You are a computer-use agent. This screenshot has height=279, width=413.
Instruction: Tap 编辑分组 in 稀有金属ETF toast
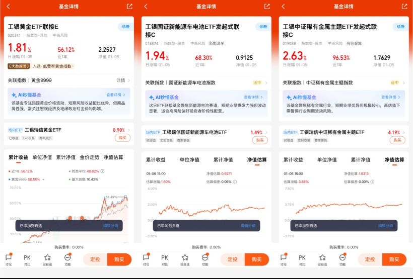pos(386,226)
